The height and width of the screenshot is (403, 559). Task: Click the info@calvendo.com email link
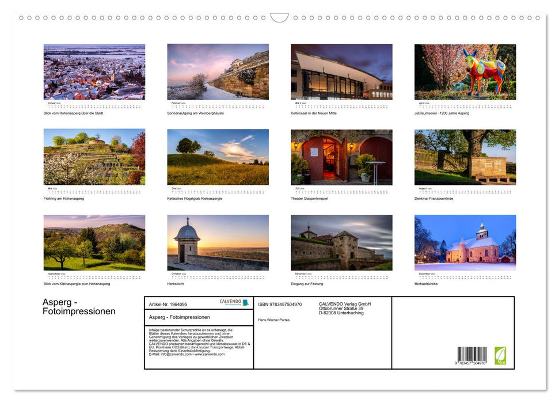[x=178, y=354]
